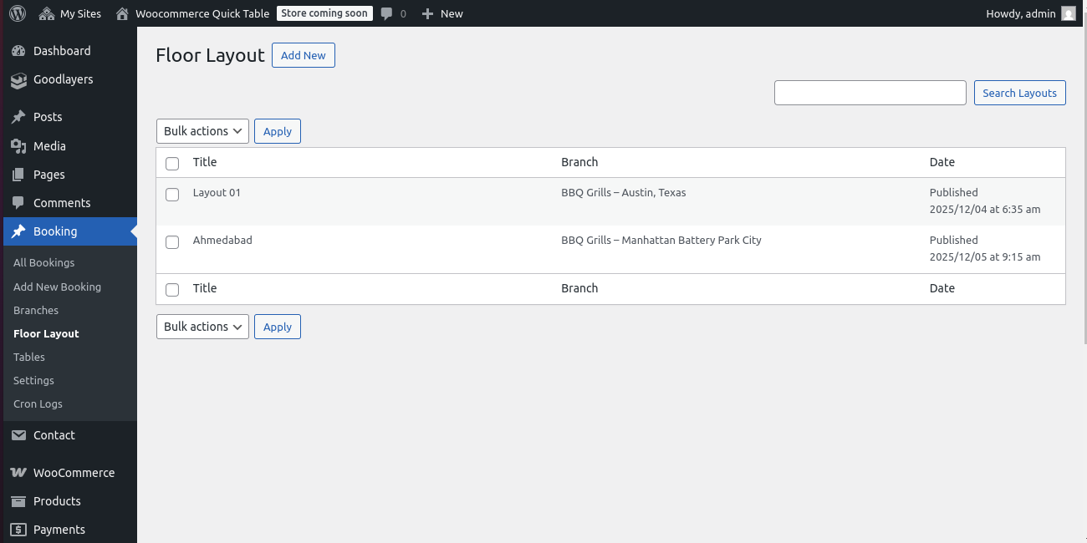Viewport: 1087px width, 543px height.
Task: Click the Branch column header
Action: [579, 162]
